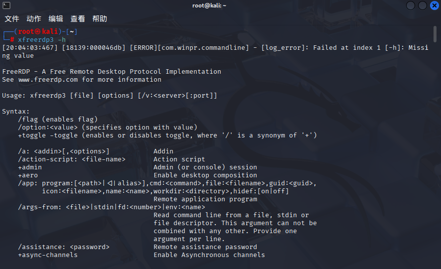Image resolution: width=441 pixels, height=269 pixels.
Task: Open the 动作 menu
Action: [x=34, y=19]
